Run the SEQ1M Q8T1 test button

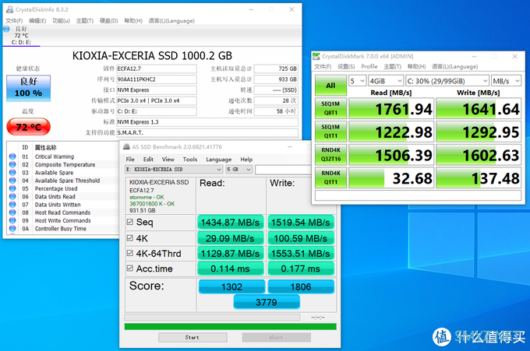331,108
